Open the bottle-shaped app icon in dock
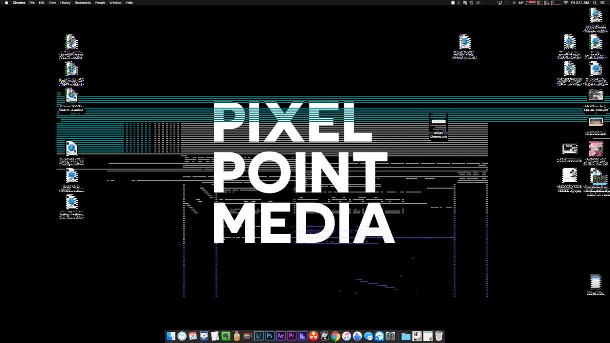 (237, 336)
